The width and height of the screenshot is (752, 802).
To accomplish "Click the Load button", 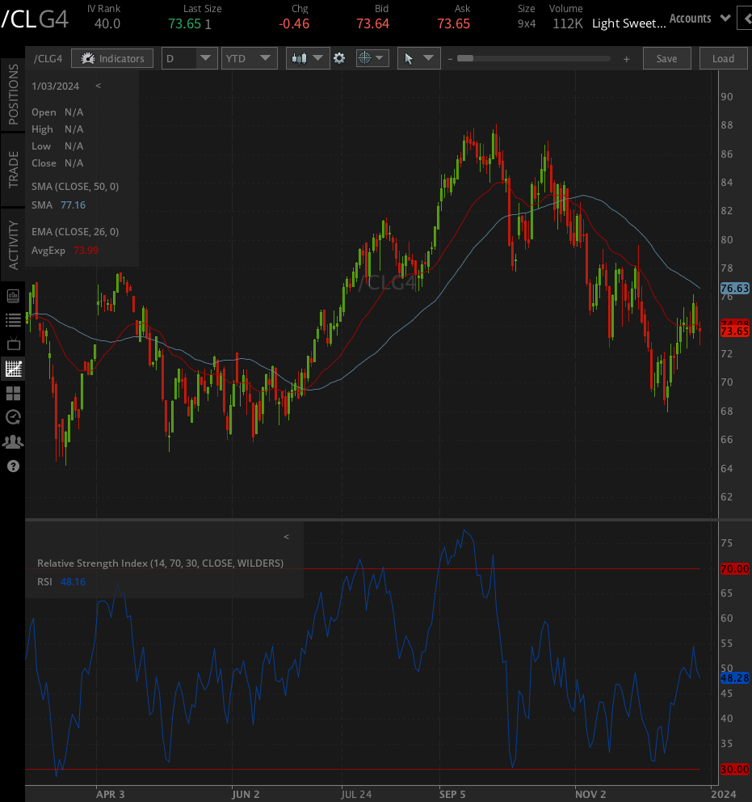I will click(x=723, y=57).
